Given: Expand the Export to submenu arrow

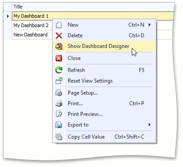Looking at the screenshot, I should point(150,125).
